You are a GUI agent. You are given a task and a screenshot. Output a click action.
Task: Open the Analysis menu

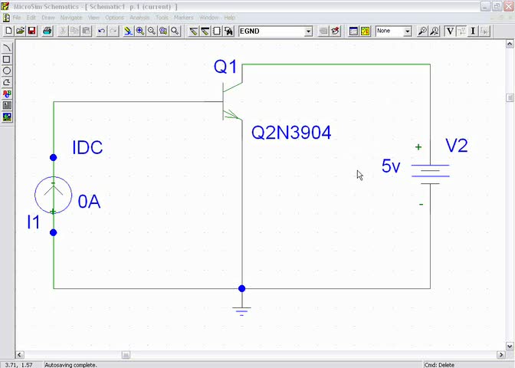pyautogui.click(x=139, y=18)
